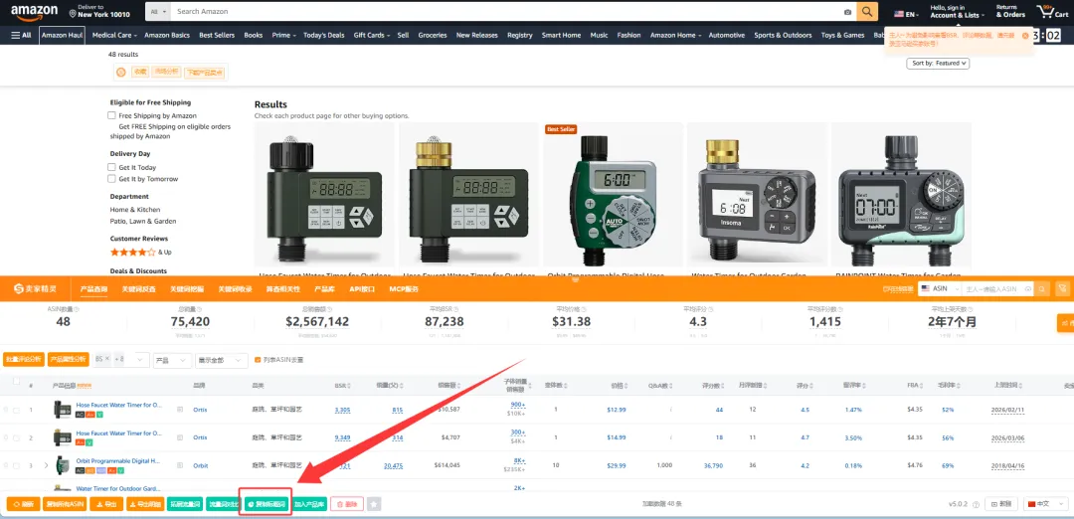Open the EN language selector
Image resolution: width=1074 pixels, height=519 pixels.
pos(906,14)
